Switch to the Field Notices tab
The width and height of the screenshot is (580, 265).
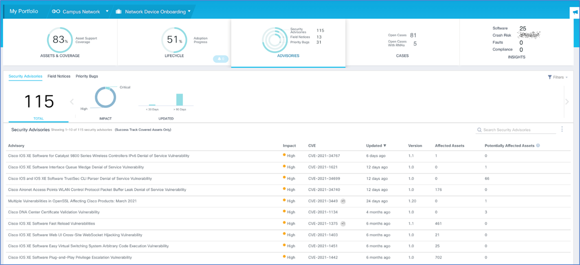point(59,76)
